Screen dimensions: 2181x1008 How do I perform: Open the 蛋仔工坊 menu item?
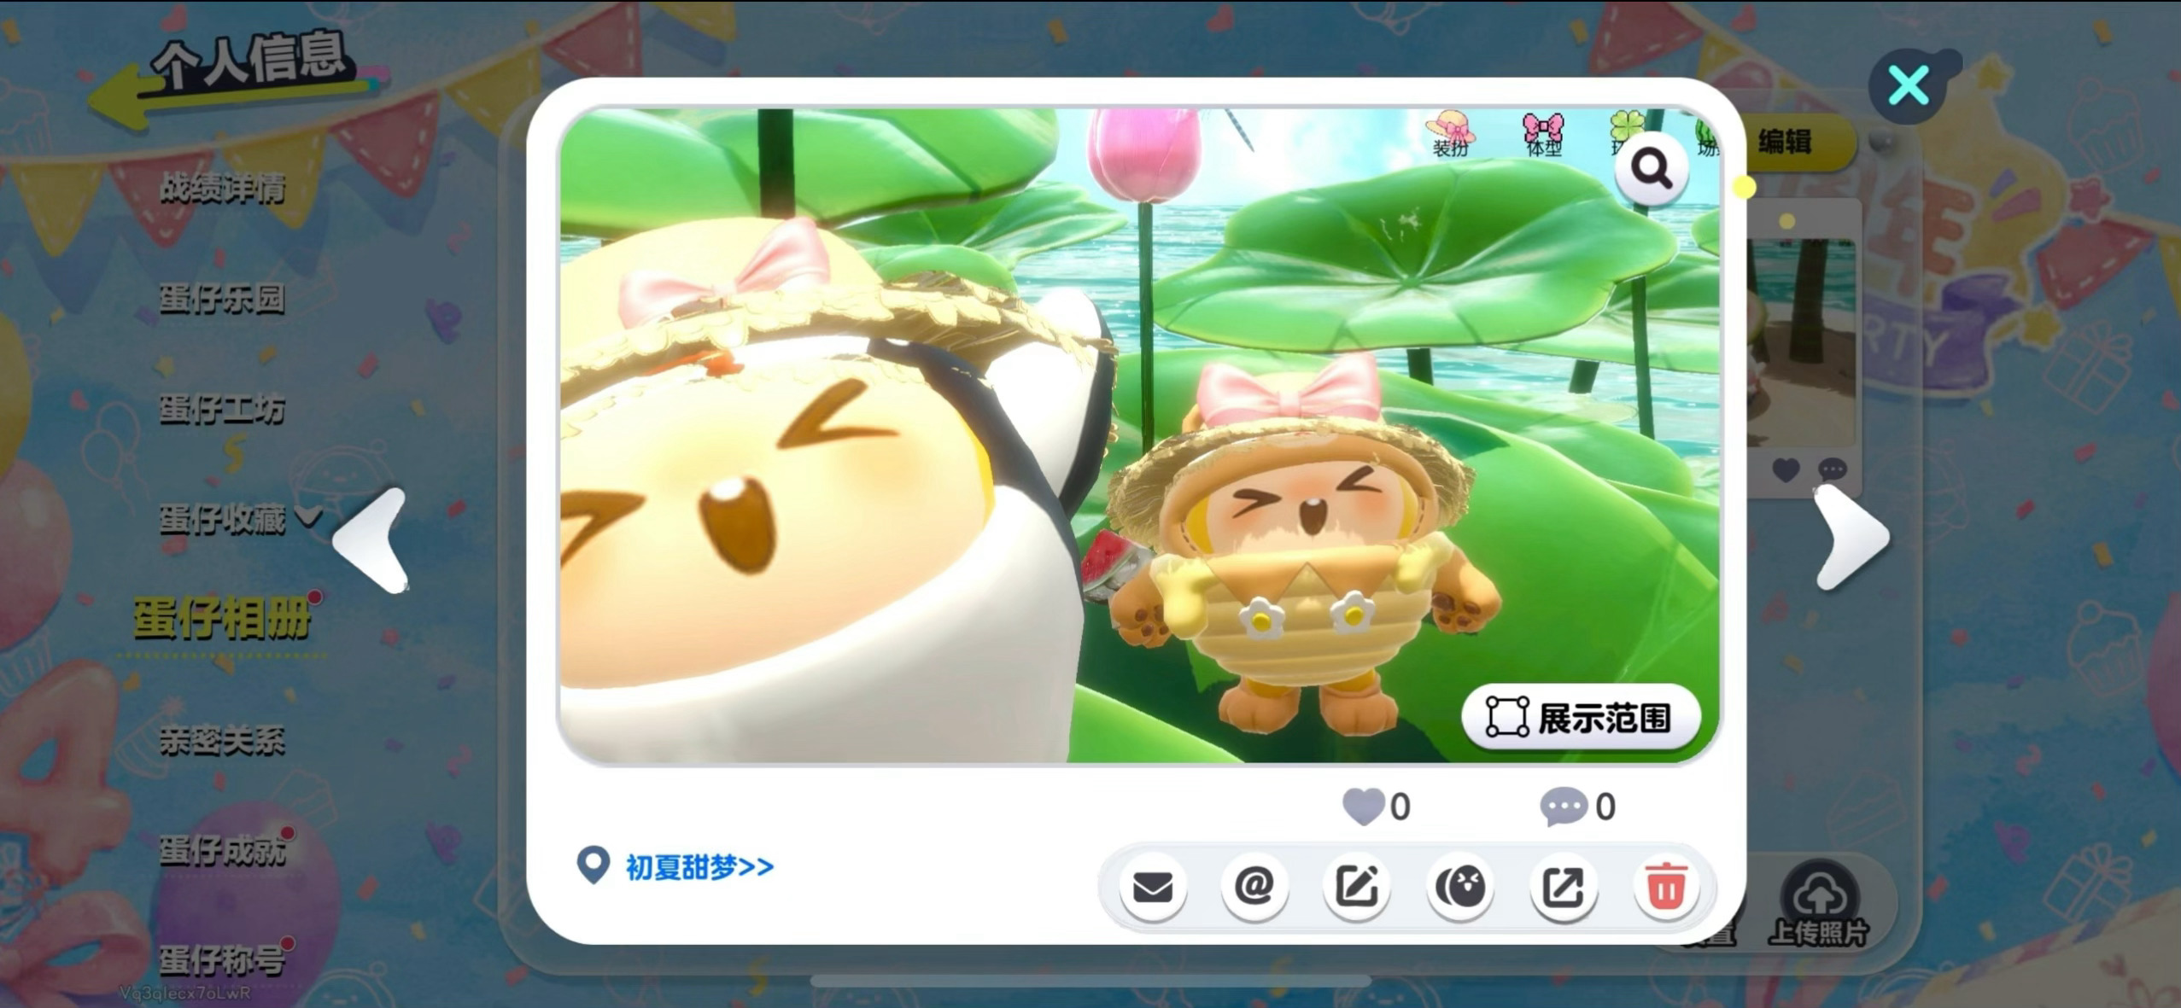click(222, 409)
